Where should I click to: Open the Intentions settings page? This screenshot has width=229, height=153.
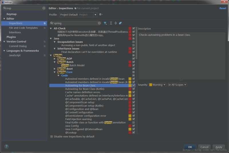tap(15, 32)
